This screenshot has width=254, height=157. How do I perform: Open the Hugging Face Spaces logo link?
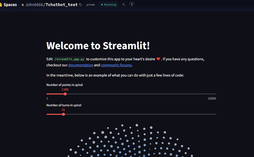coord(1,4)
